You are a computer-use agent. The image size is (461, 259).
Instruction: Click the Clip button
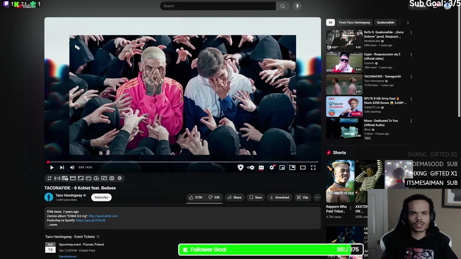click(x=302, y=197)
